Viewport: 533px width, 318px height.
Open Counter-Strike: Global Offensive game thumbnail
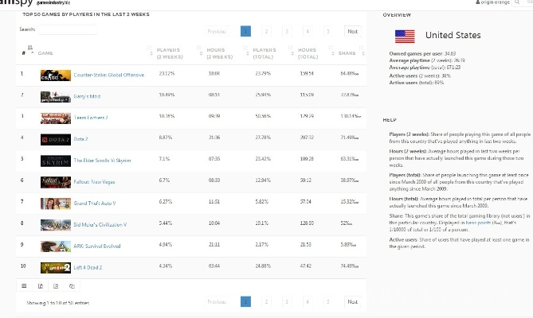56,76
